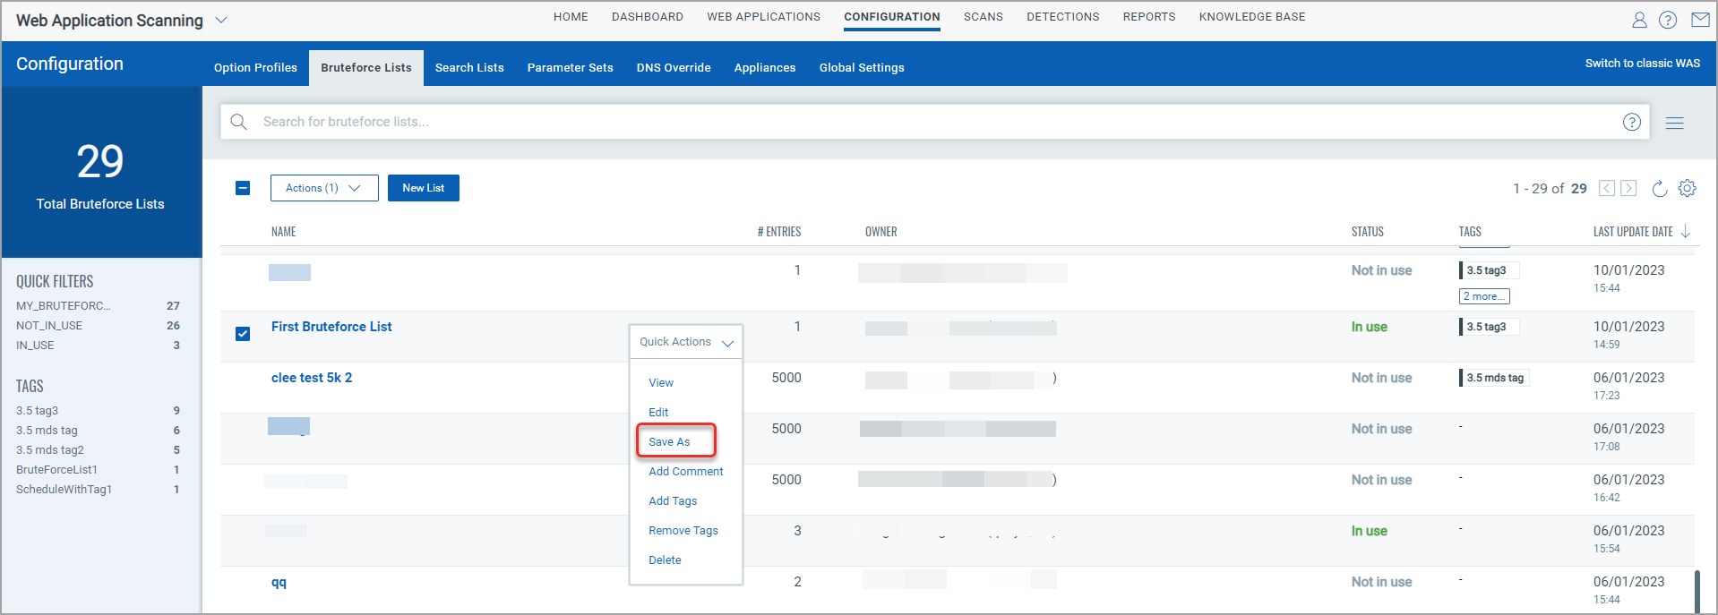Open WEB APPLICATIONS in top navigation
The image size is (1718, 615).
[x=763, y=17]
